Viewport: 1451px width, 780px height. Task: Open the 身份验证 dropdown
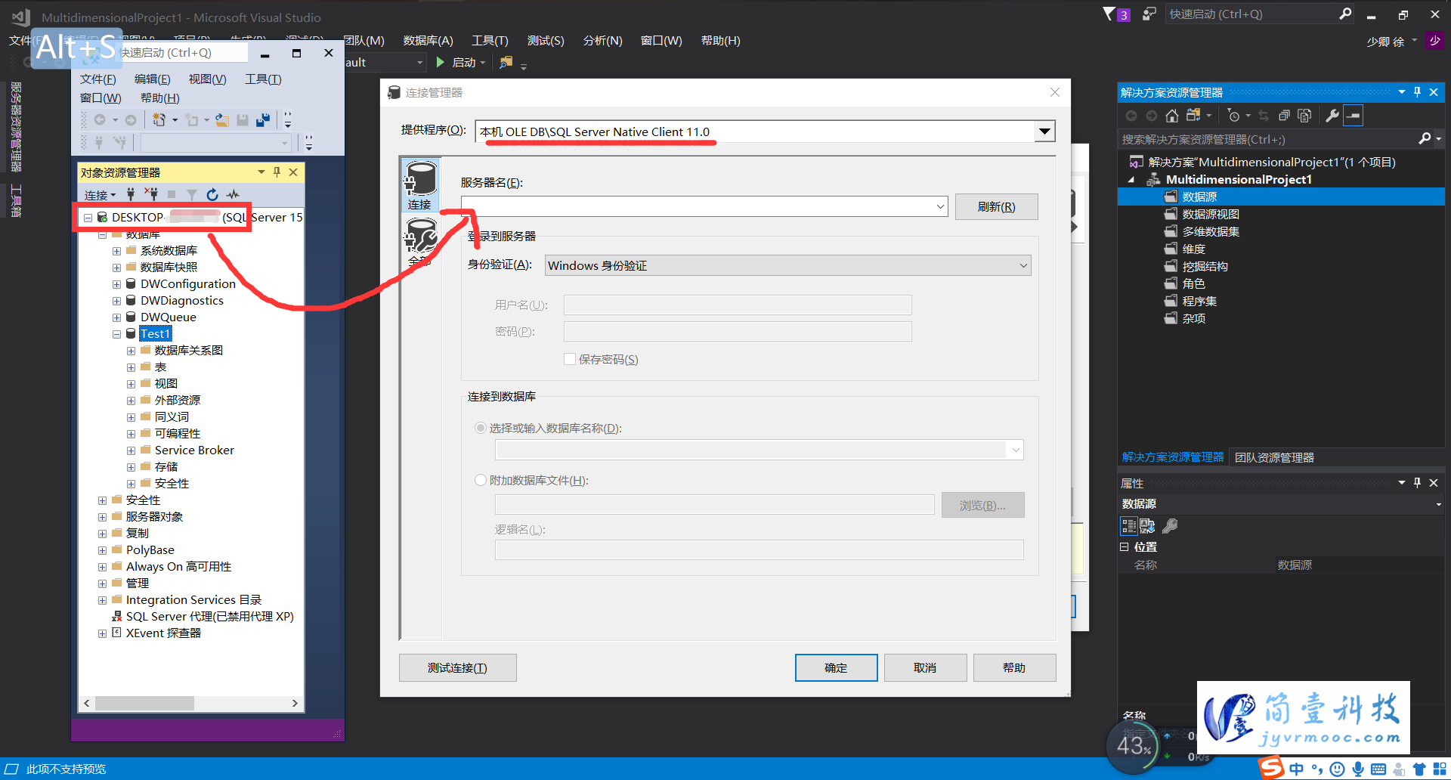(x=1023, y=265)
